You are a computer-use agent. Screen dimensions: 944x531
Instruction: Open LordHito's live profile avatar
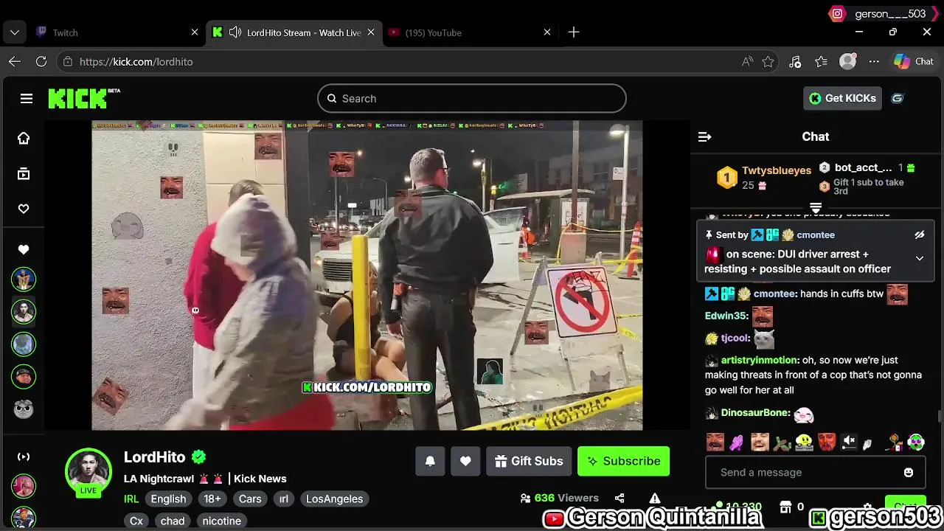click(x=88, y=471)
